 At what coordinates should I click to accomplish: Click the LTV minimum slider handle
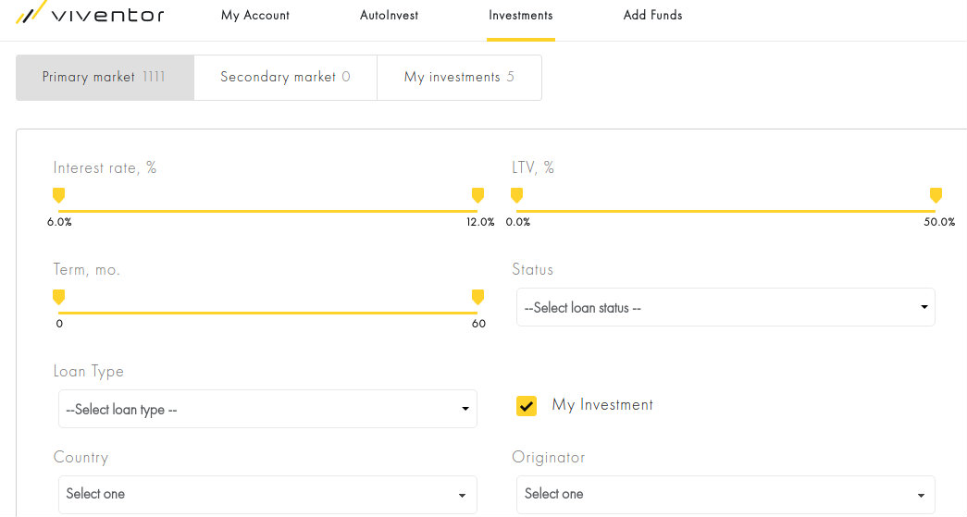[x=516, y=196]
